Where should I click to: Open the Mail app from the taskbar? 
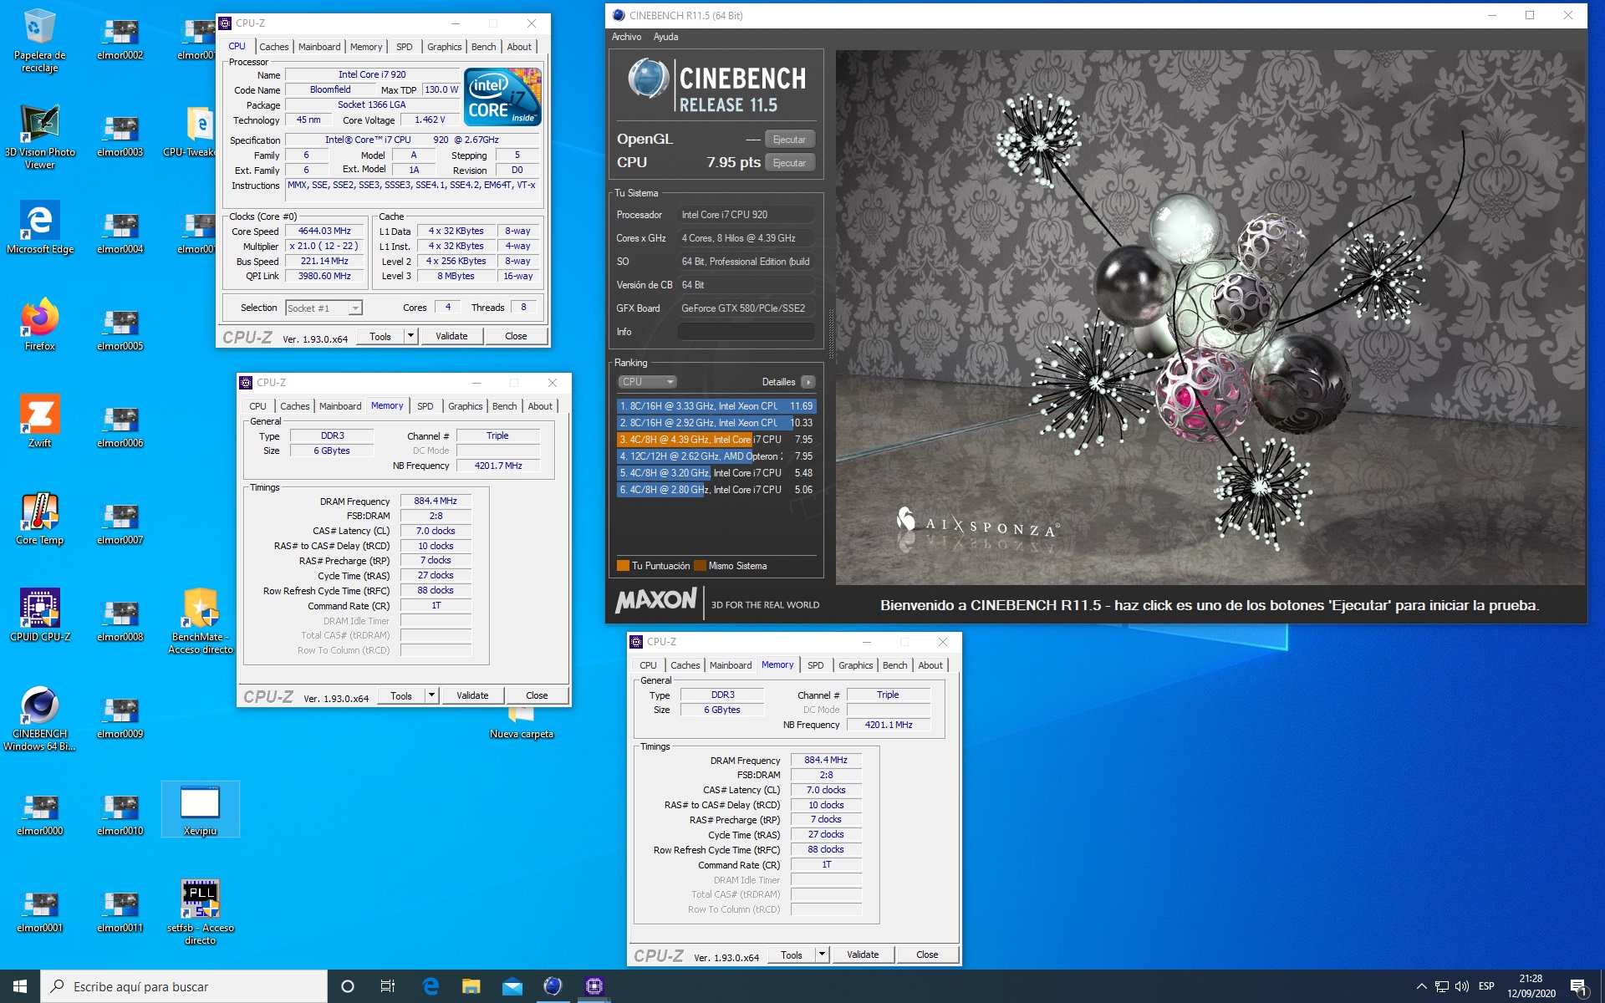[x=512, y=986]
